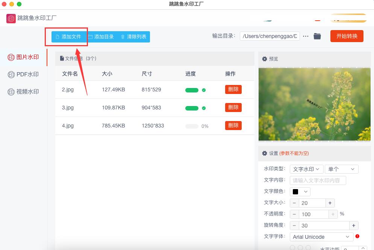Click the 操作 column header
374x250 pixels.
[x=230, y=74]
